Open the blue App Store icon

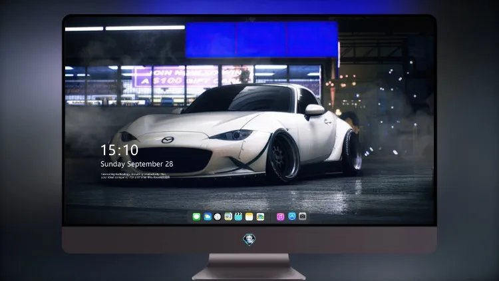pos(292,216)
